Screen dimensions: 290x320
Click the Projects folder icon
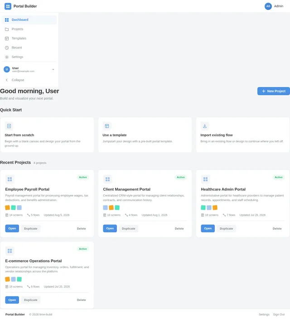(x=7, y=29)
